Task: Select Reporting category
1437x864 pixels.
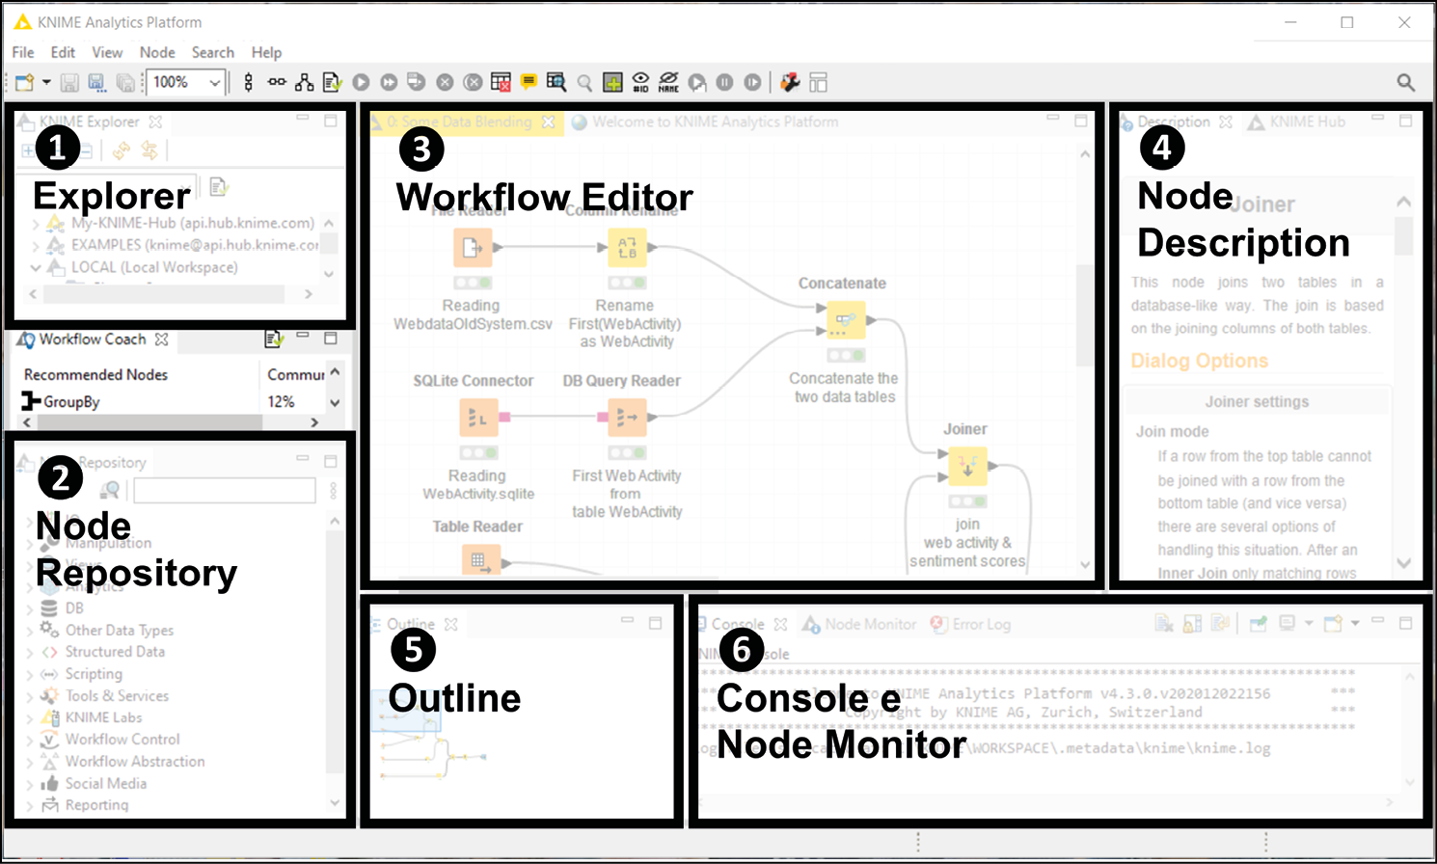Action: click(x=96, y=805)
